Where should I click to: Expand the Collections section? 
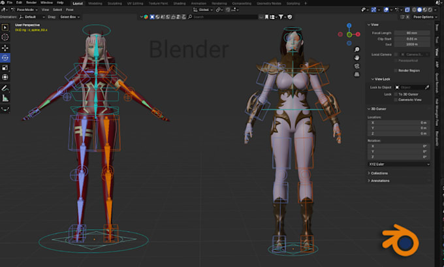tap(377, 173)
